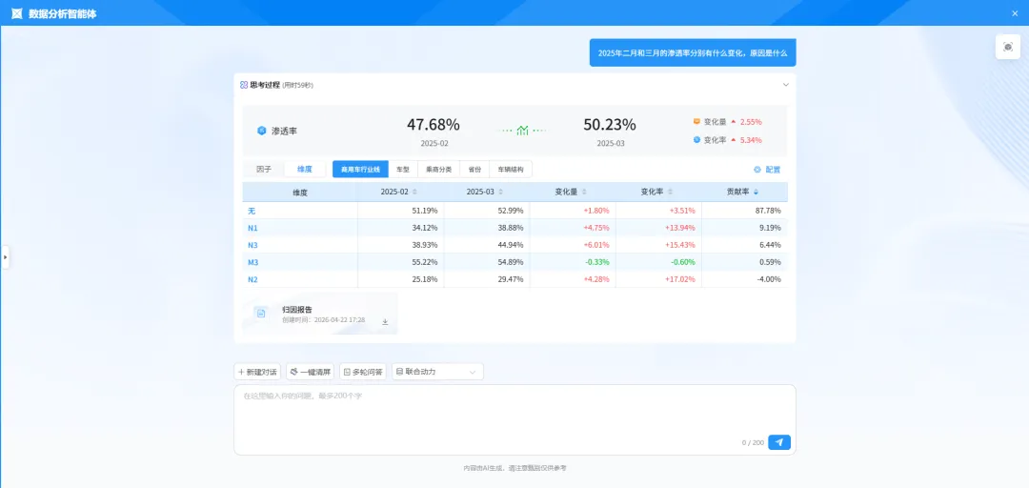Image resolution: width=1029 pixels, height=488 pixels.
Task: Click the send message paper-plane button
Action: (x=779, y=442)
